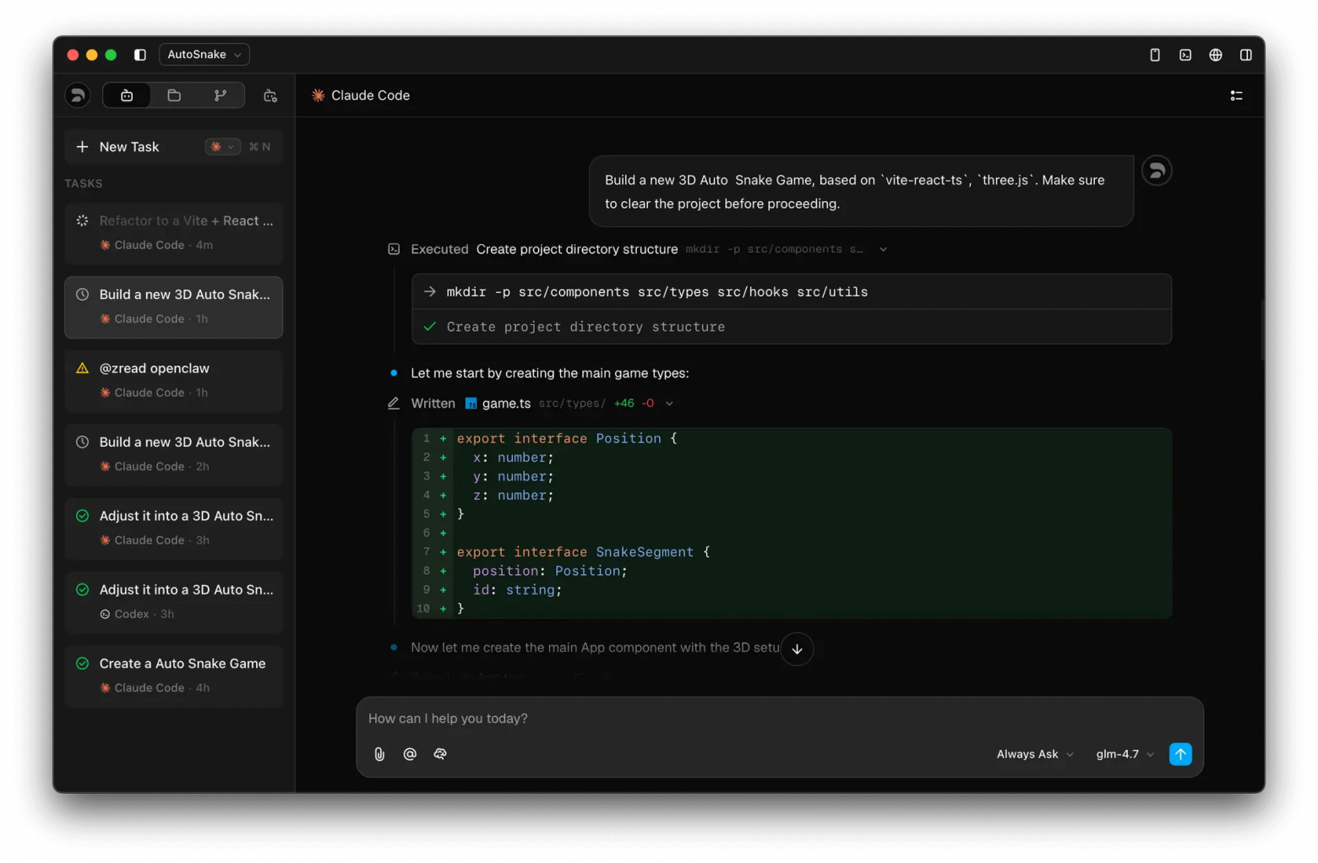The image size is (1318, 863).
Task: Click the restore checkpoint icon beside the prompt
Action: point(1157,171)
